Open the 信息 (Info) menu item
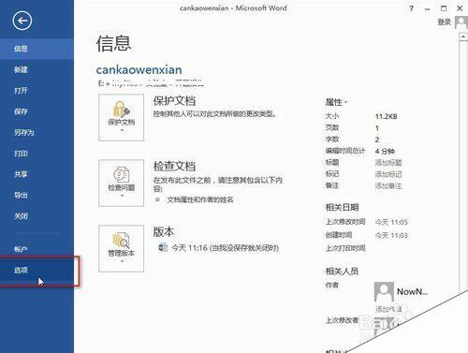 point(37,49)
